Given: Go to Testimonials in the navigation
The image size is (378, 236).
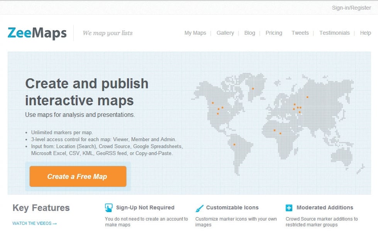Looking at the screenshot, I should point(334,33).
